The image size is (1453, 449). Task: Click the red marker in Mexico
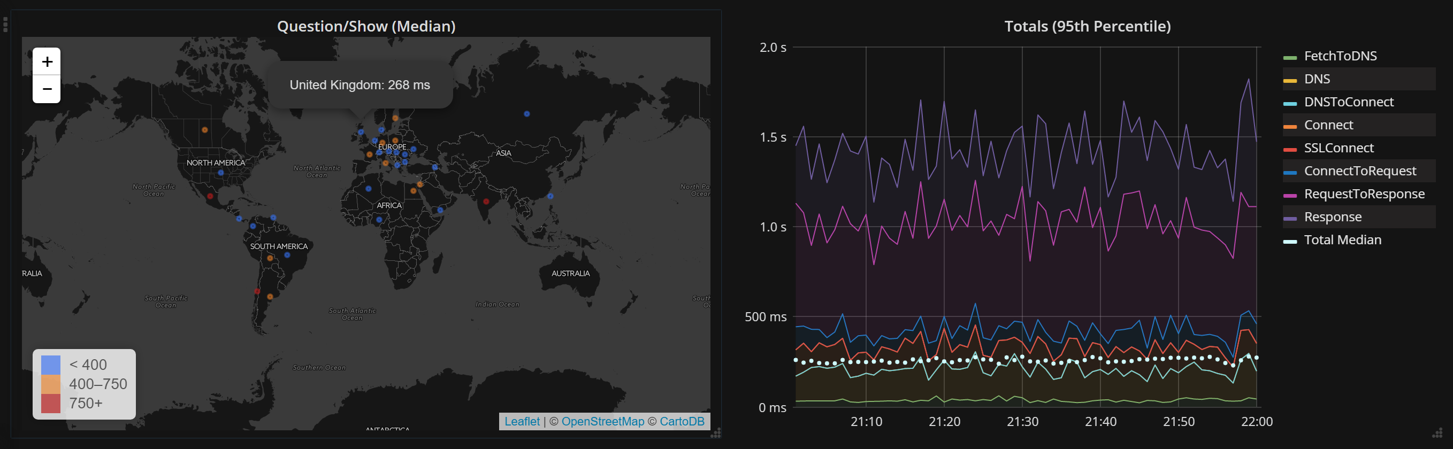(x=210, y=196)
